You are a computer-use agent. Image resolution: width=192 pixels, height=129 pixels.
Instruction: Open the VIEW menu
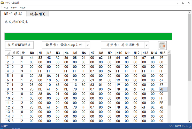pos(14,7)
